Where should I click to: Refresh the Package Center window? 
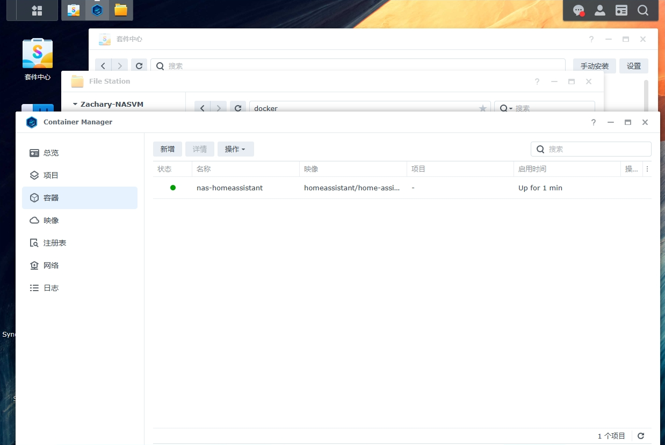(139, 66)
